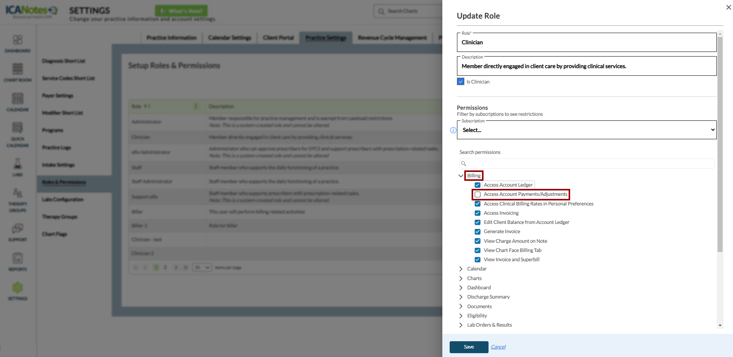Open the Calendar sidebar icon
Viewport: 733px width, 357px height.
(17, 99)
